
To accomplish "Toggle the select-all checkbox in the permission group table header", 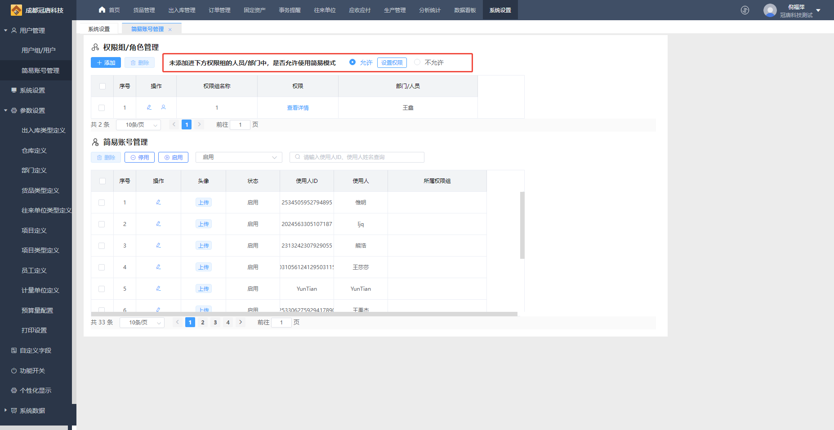I will [103, 86].
